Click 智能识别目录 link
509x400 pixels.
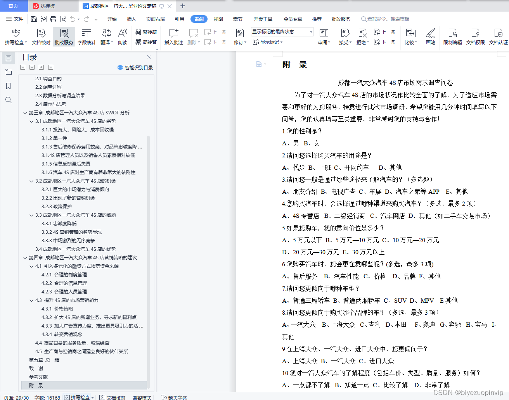(135, 67)
